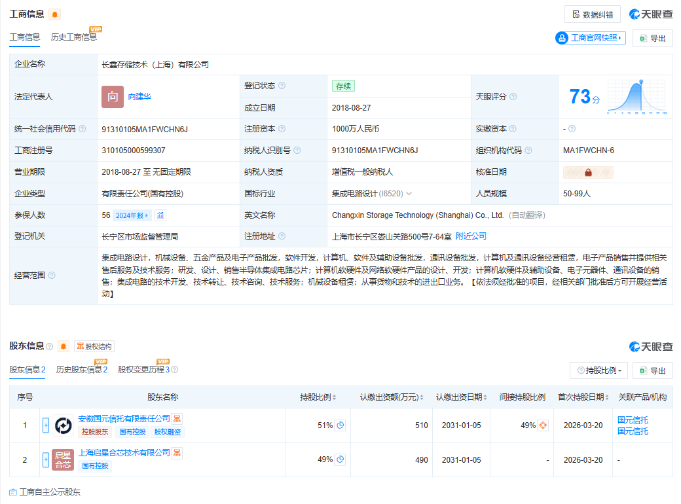Click the red icon beside indirect 49%
Viewport: 681px width, 504px height.
pos(543,425)
